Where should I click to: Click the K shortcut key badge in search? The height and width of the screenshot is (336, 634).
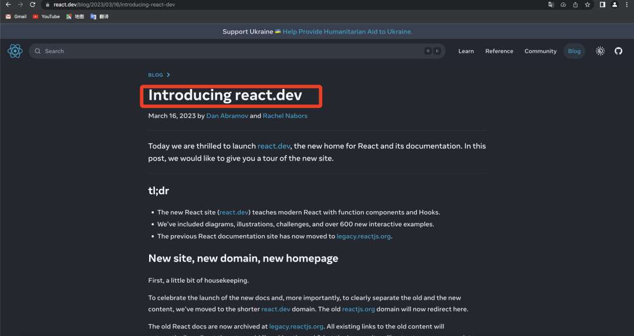point(437,51)
